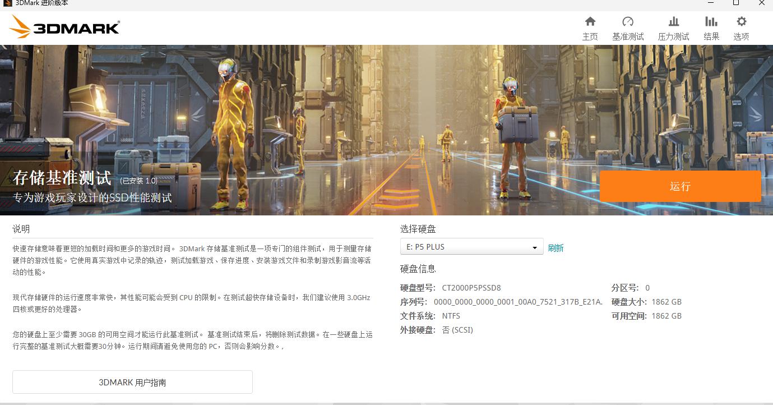773x405 pixels.
Task: Switch to the 结果 tab label
Action: (x=711, y=36)
